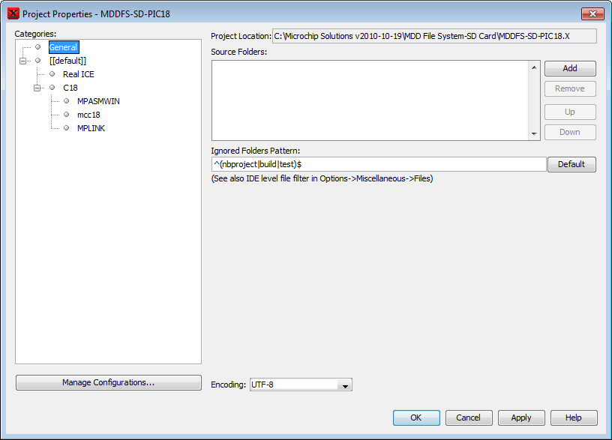Click the bullet icon beside General
Image resolution: width=612 pixels, height=440 pixels.
coord(38,47)
